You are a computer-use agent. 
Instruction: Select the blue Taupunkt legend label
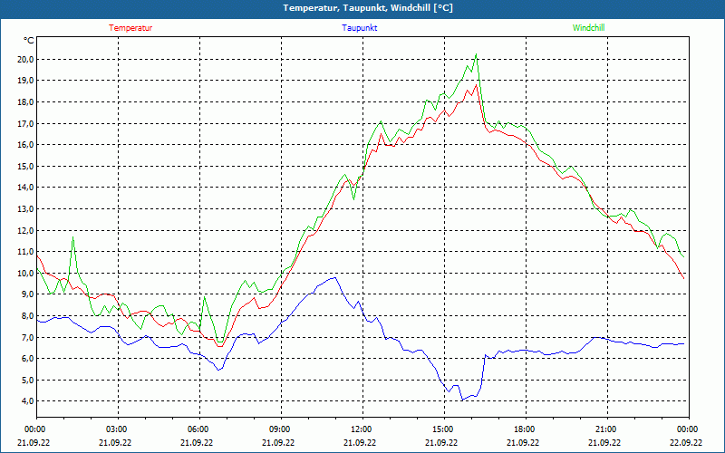(x=360, y=28)
